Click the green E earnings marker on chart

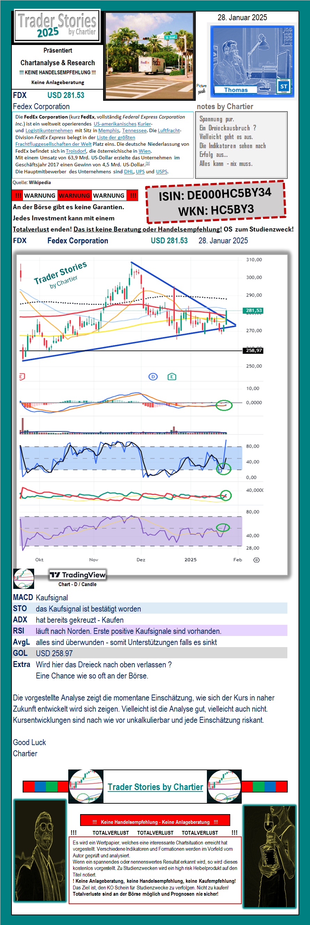172,377
